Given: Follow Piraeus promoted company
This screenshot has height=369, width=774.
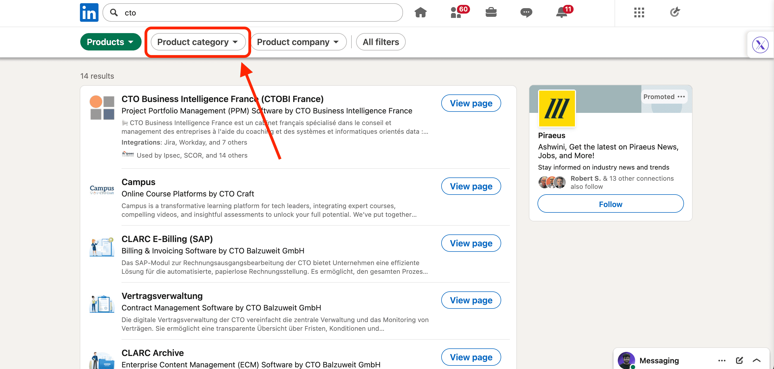Looking at the screenshot, I should 610,204.
